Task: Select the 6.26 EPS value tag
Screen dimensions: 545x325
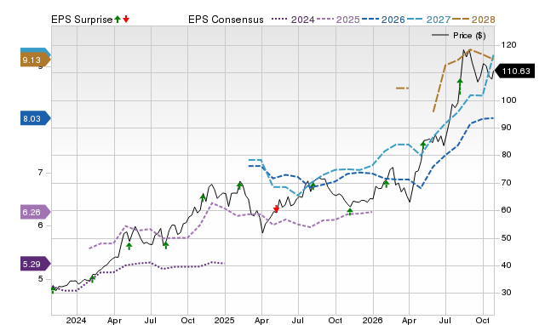Action: [35, 212]
